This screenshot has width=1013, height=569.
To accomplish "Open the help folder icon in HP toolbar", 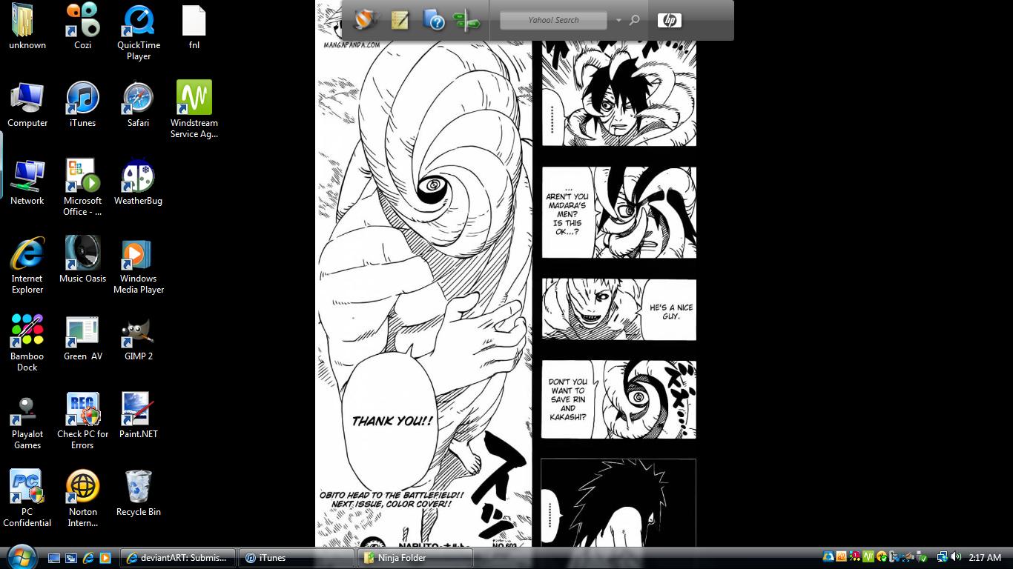I will [x=434, y=20].
